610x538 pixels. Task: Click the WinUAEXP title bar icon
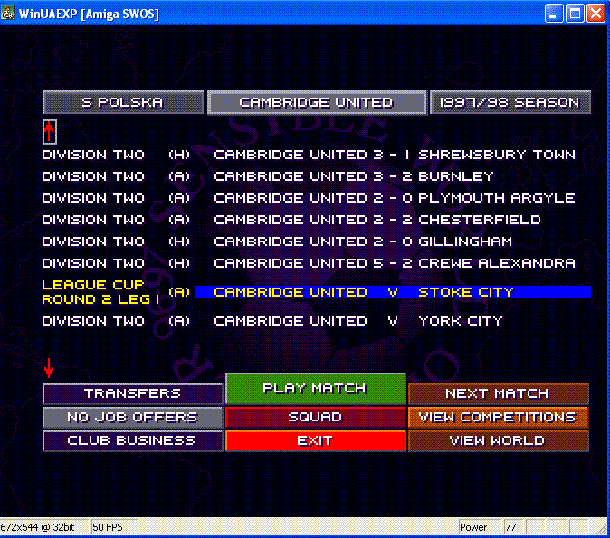[10, 13]
